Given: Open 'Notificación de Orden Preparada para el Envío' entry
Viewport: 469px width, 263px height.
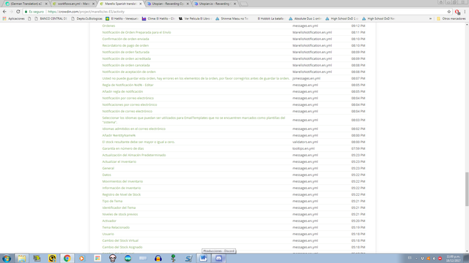Looking at the screenshot, I should click(x=136, y=32).
